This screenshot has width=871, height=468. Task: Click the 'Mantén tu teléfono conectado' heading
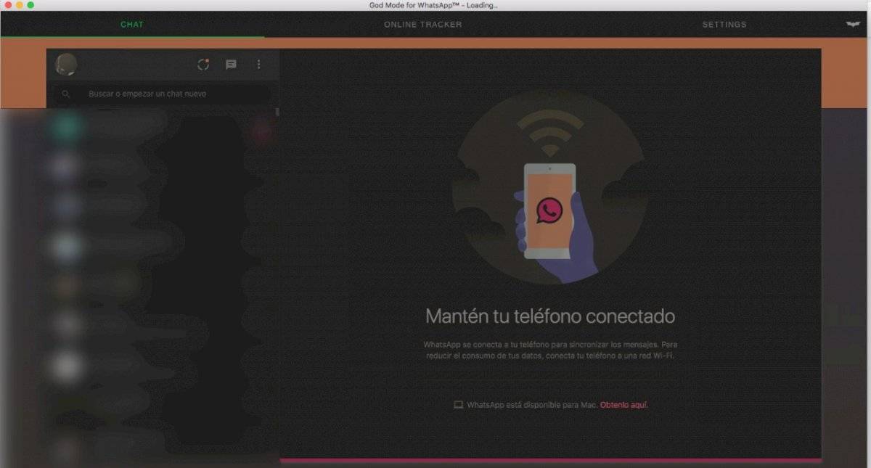pos(550,316)
